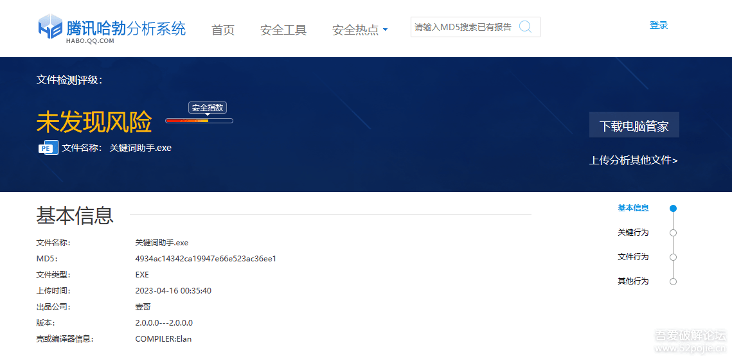Screen dimensions: 732x359
Task: Click the version value 2.0.0.0---2.0.0.0
Action: click(164, 322)
